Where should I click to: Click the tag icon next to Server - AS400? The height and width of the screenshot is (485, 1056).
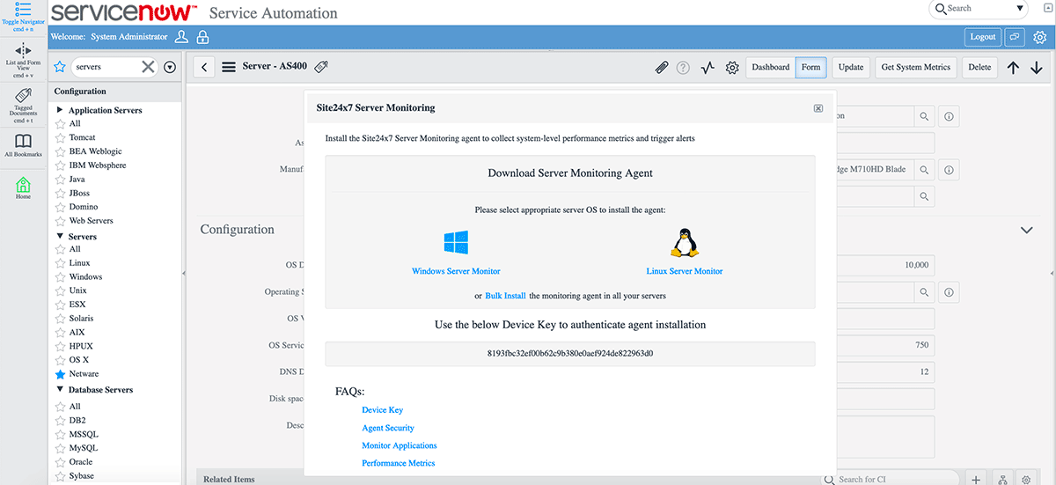(x=321, y=67)
